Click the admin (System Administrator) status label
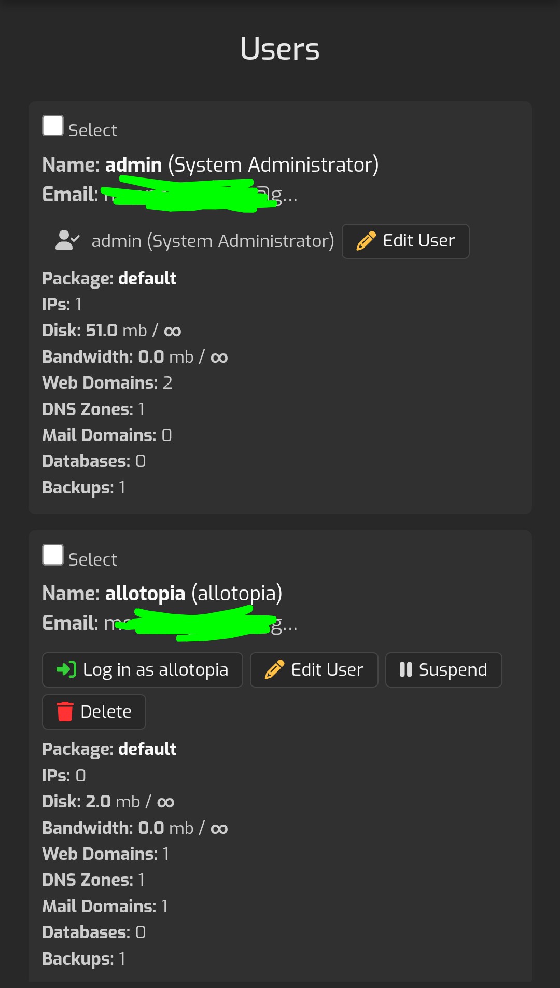The image size is (560, 988). pyautogui.click(x=213, y=241)
